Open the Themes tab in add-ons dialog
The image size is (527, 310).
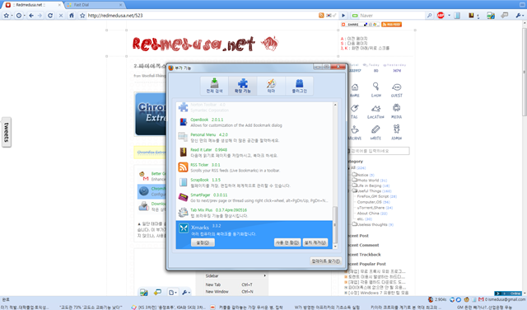coord(271,86)
